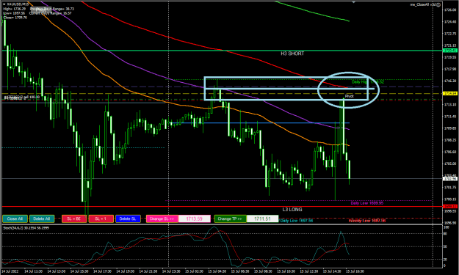The image size is (459, 275).
Task: Click the me_CloseAll expert advisor status icon
Action: pos(438,4)
